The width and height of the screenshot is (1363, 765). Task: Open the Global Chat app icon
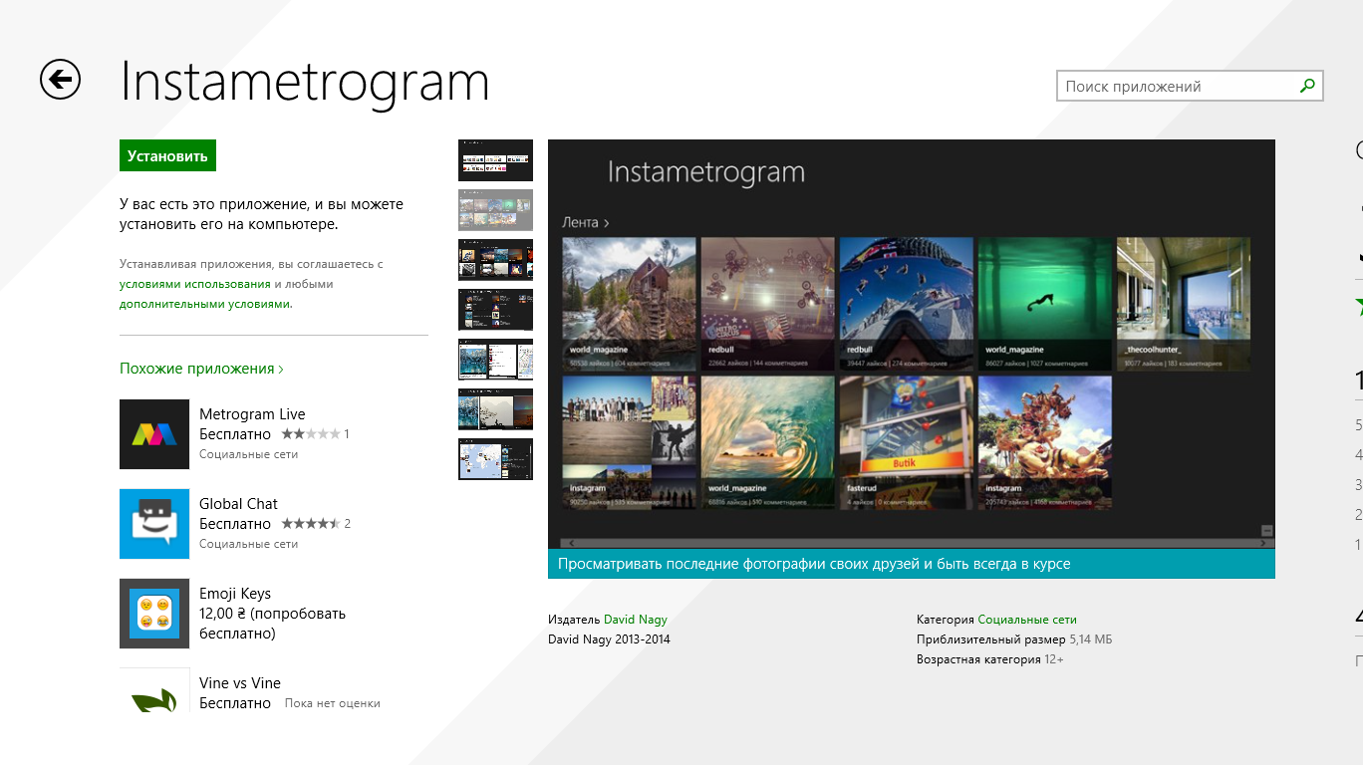[x=154, y=524]
